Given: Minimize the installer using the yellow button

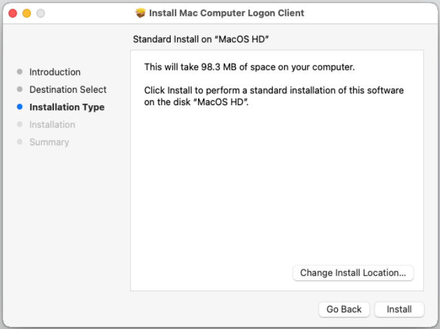Looking at the screenshot, I should (x=27, y=13).
